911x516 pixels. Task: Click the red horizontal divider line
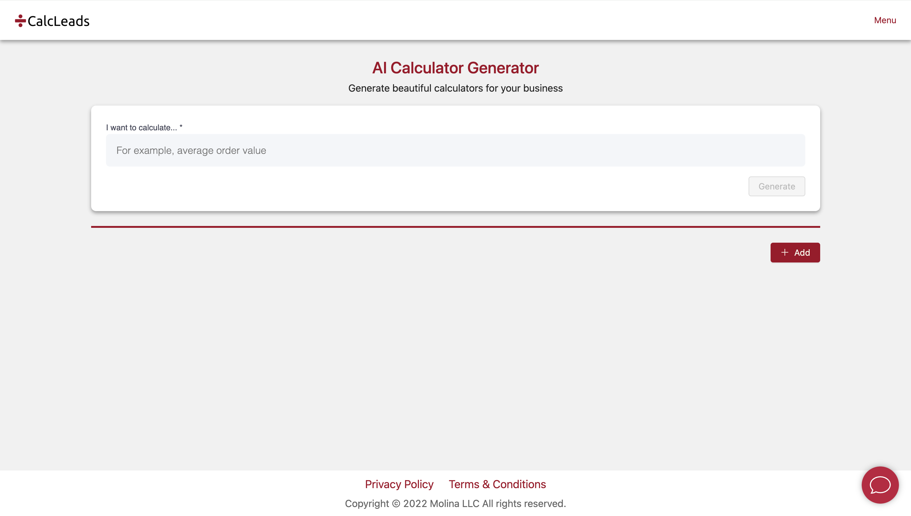[x=455, y=227]
